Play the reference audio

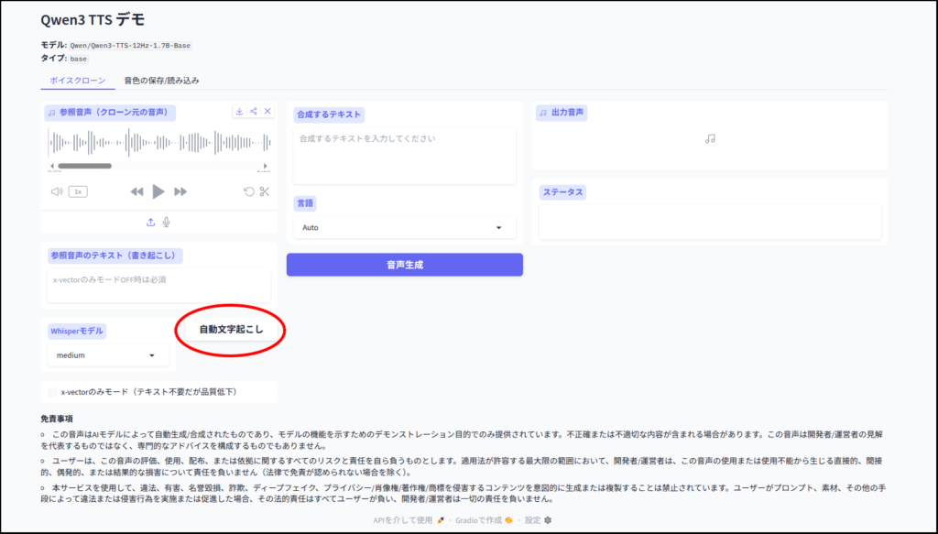[158, 191]
